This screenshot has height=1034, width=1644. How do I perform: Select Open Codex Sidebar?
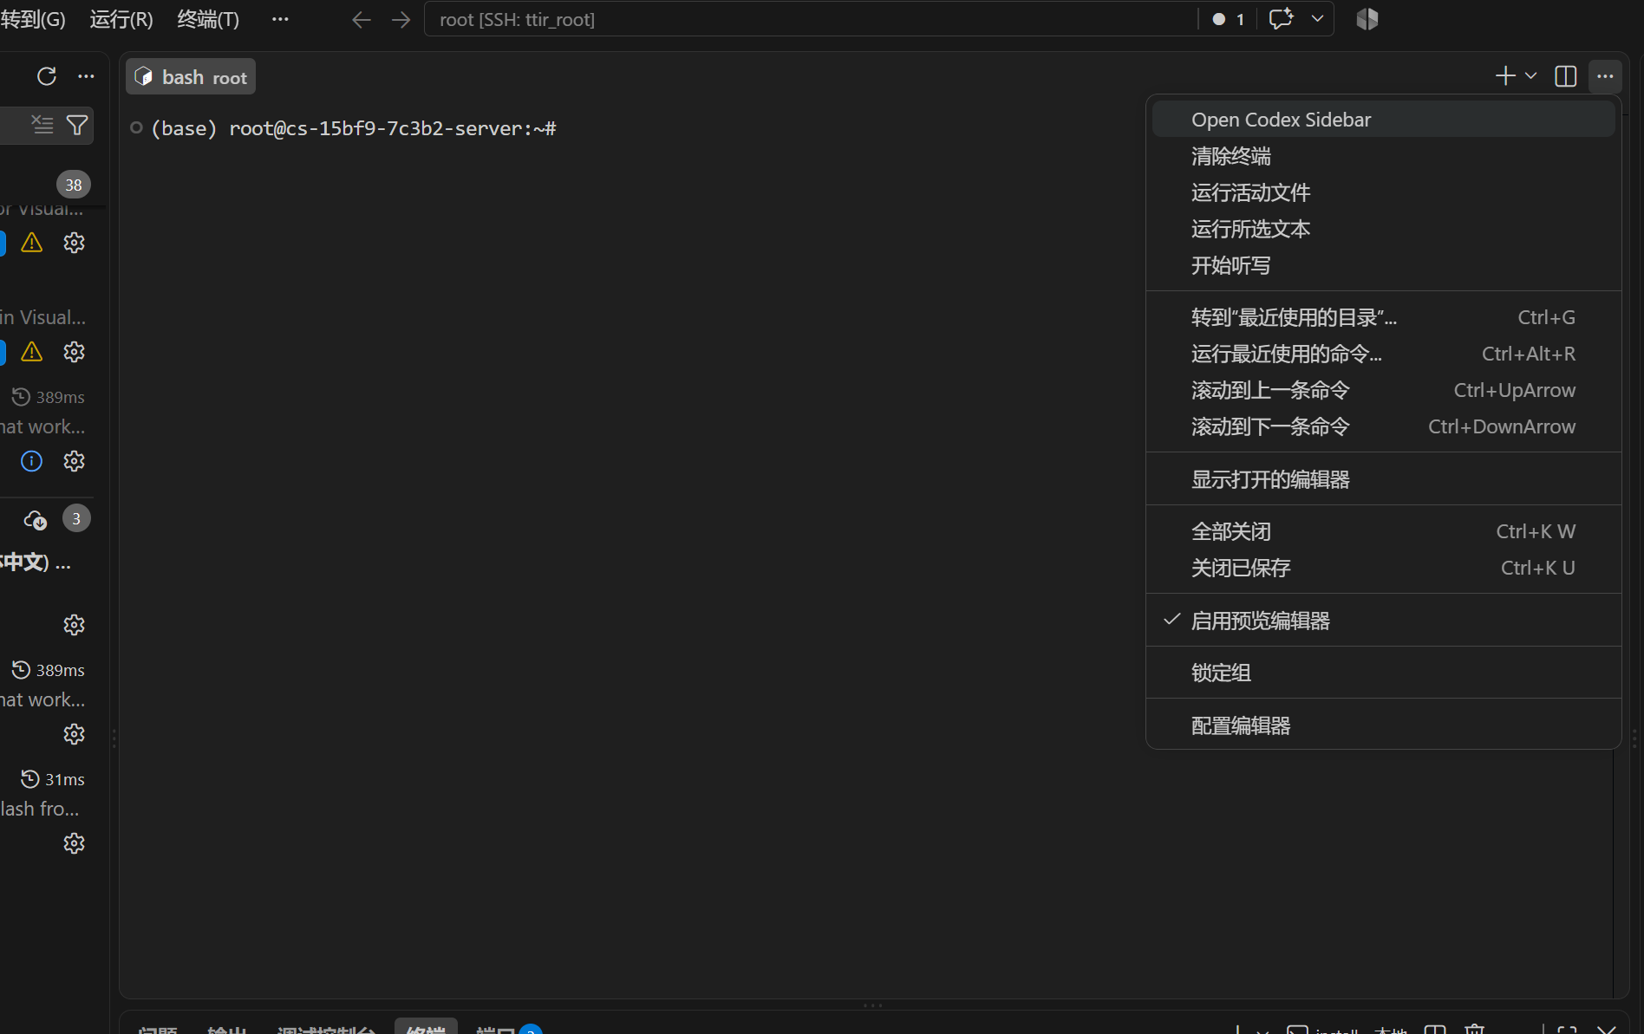1383,120
